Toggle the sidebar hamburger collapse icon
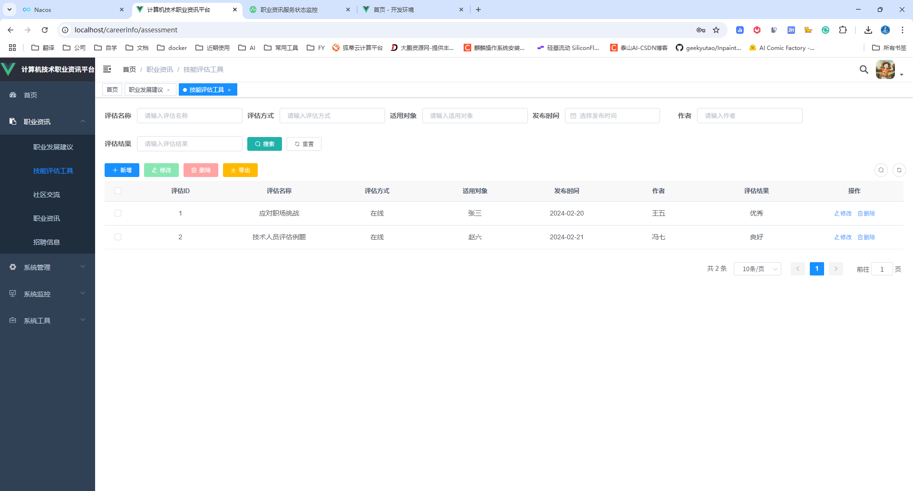 (x=107, y=69)
